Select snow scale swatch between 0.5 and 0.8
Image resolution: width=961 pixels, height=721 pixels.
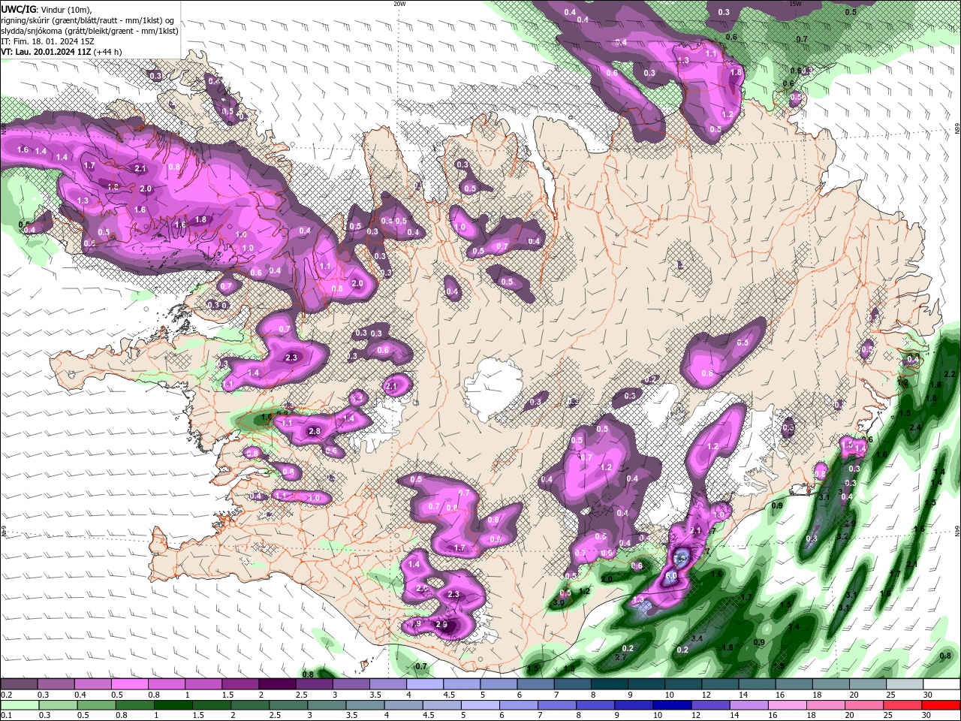129,684
